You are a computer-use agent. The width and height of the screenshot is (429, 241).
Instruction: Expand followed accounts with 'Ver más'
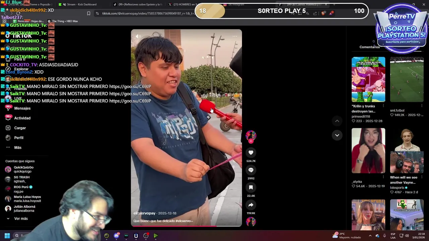click(21, 219)
